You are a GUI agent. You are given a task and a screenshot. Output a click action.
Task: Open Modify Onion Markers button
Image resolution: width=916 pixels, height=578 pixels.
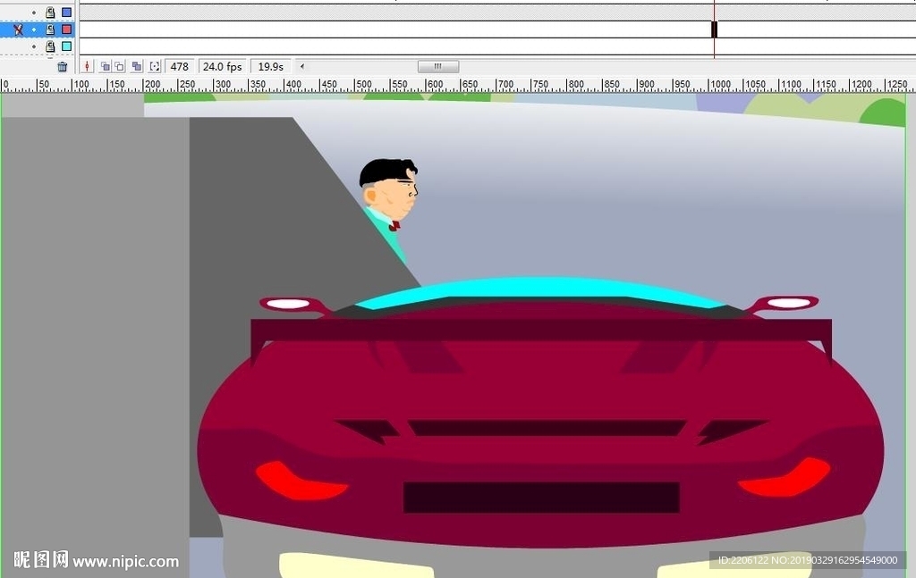155,66
